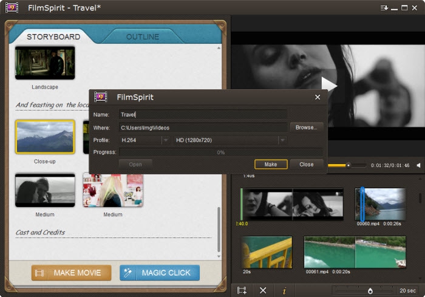Click the Make Movie button
The image size is (425, 297).
(x=71, y=273)
